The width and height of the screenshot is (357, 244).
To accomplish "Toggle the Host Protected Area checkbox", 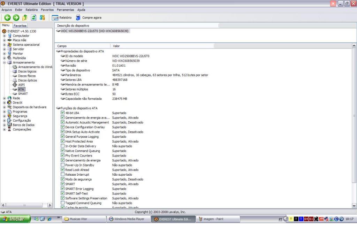I will tap(63, 141).
